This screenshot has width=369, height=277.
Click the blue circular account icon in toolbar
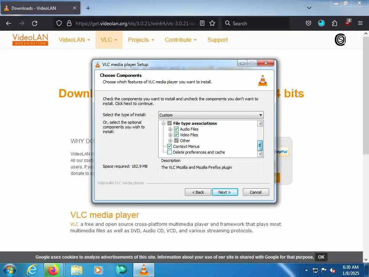coord(321,23)
